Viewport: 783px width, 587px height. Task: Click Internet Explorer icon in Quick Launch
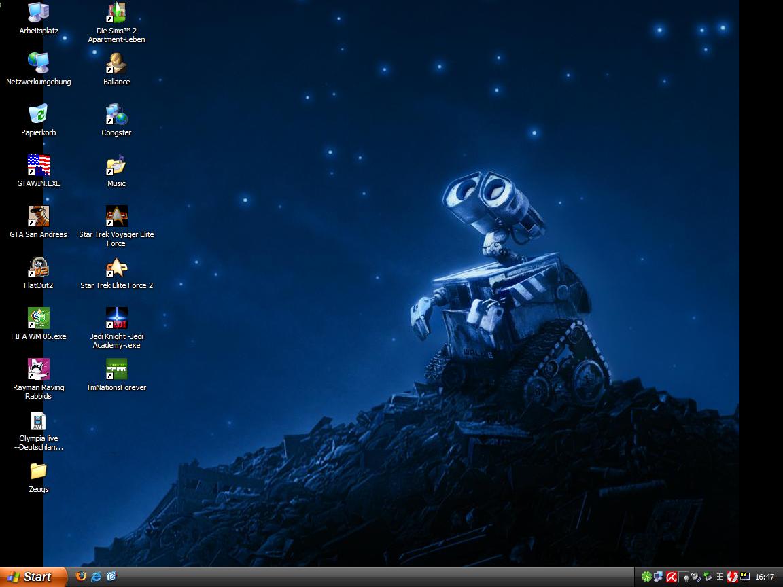[x=97, y=576]
